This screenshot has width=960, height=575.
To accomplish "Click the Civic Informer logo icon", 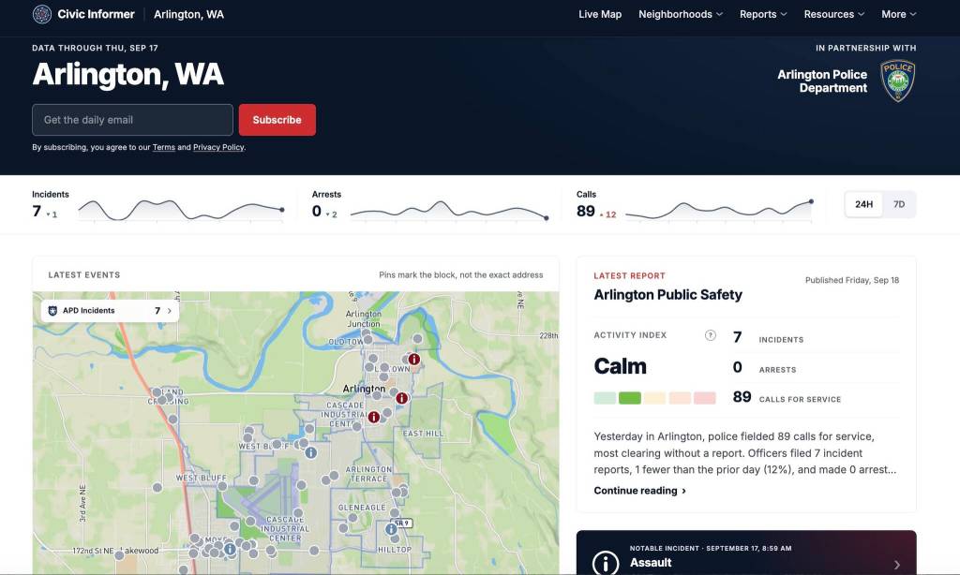I will coord(41,14).
